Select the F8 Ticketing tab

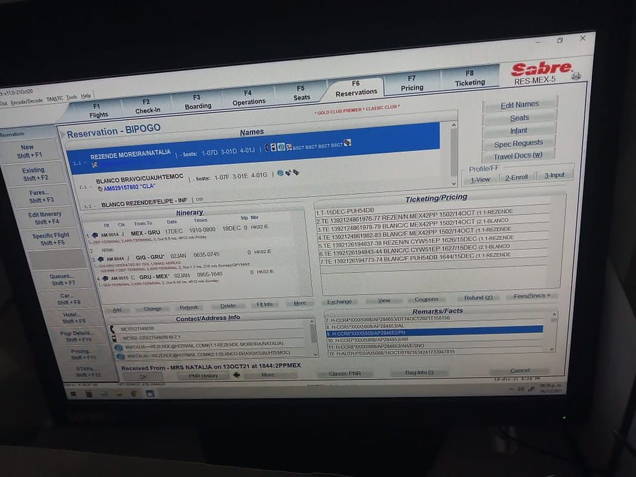coord(470,78)
